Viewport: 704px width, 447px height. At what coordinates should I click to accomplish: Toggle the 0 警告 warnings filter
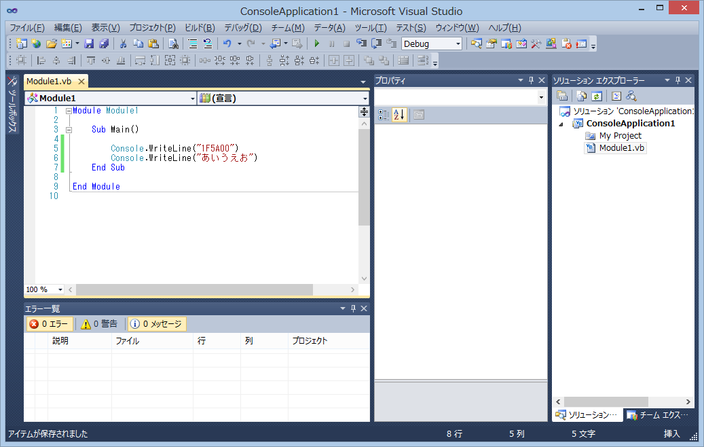(100, 324)
